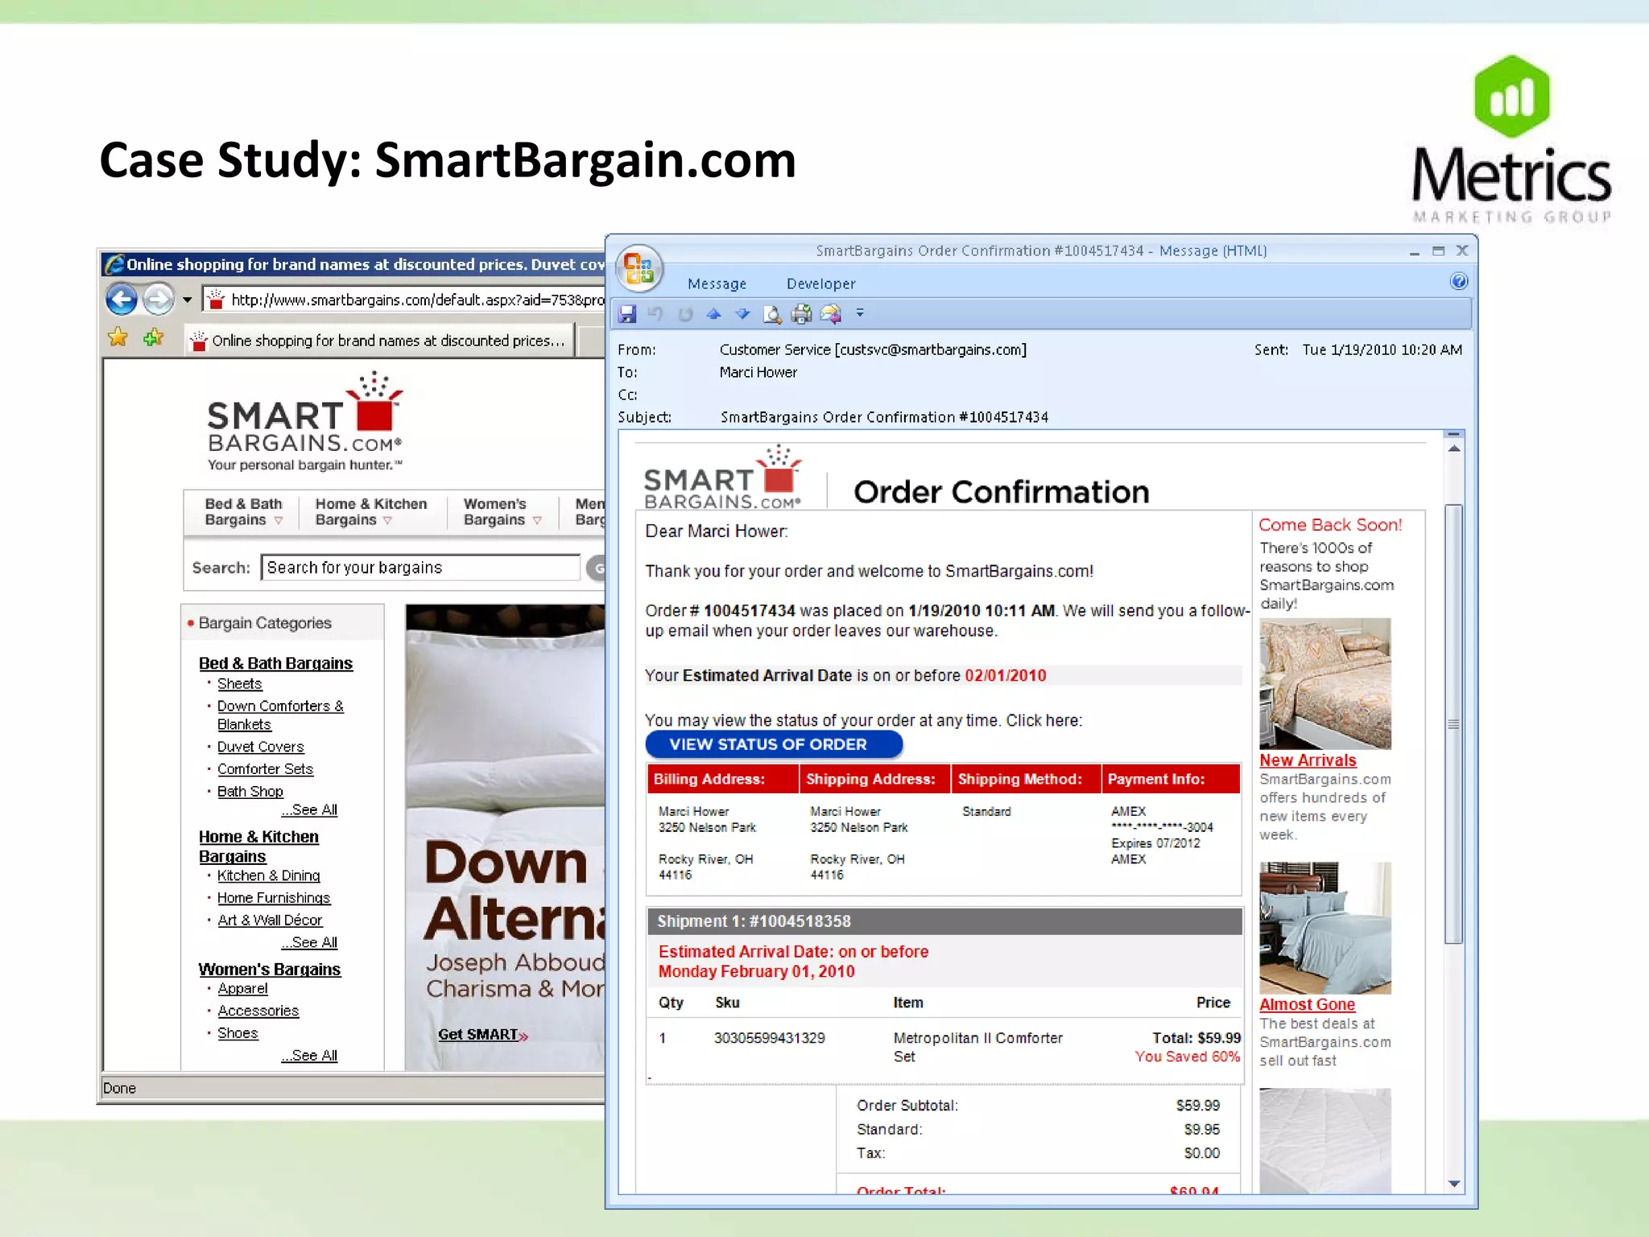
Task: Open Kitchen & Dining link
Action: pos(268,875)
